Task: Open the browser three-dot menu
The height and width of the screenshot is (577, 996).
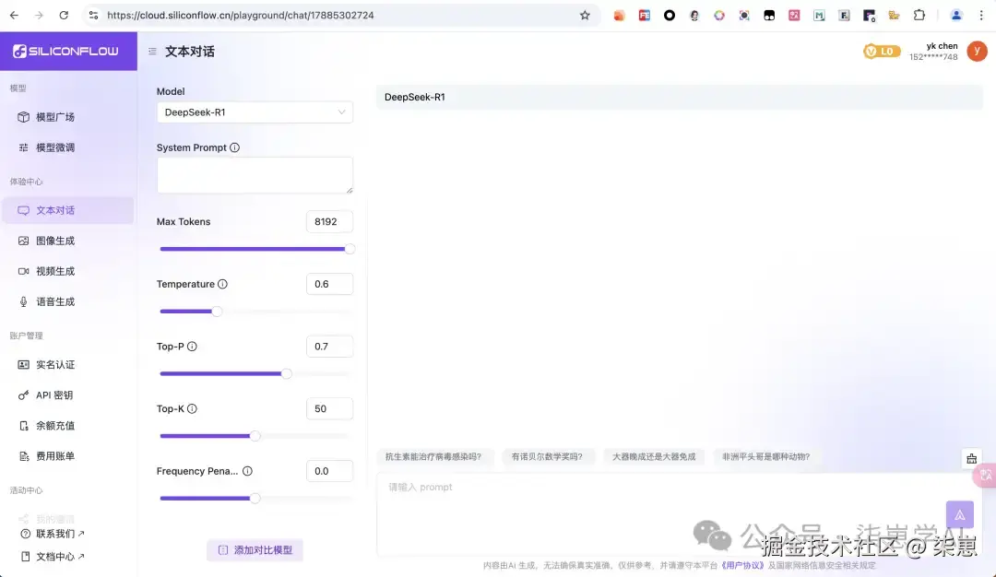Action: 980,16
